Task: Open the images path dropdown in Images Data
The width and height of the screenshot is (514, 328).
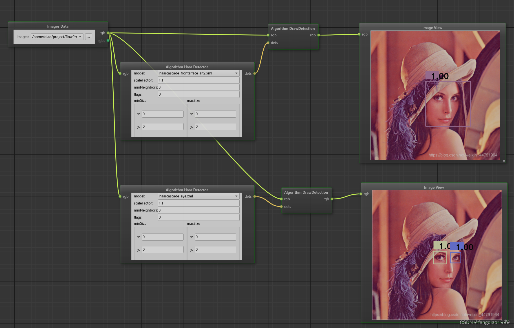Action: 57,37
